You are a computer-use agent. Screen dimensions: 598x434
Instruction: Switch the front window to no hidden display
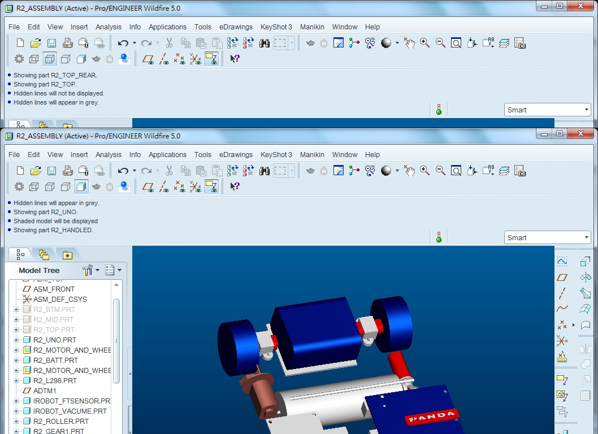pos(66,186)
